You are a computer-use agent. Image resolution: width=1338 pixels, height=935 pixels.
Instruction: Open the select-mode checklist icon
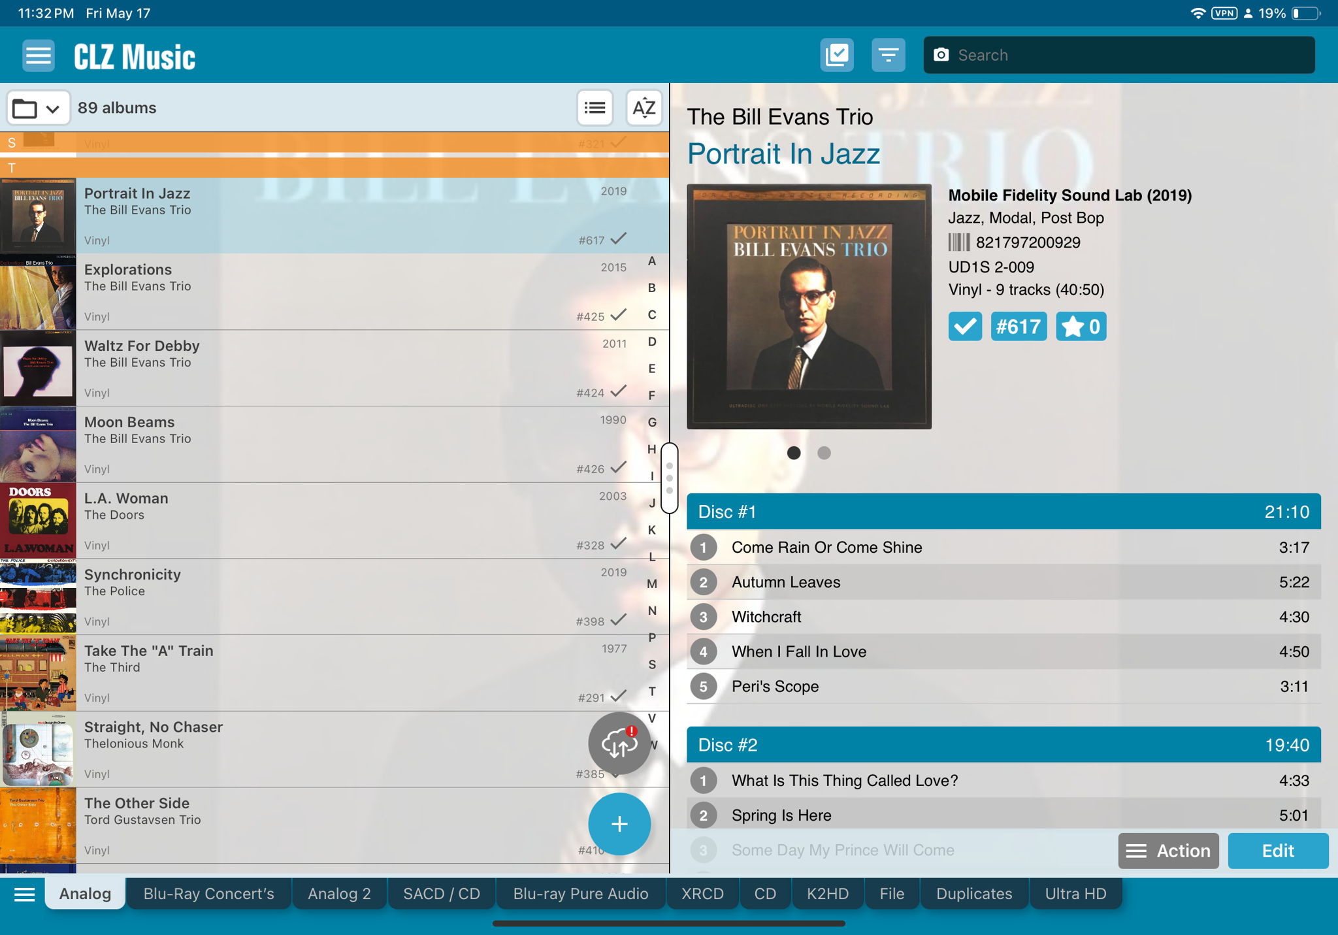point(837,55)
